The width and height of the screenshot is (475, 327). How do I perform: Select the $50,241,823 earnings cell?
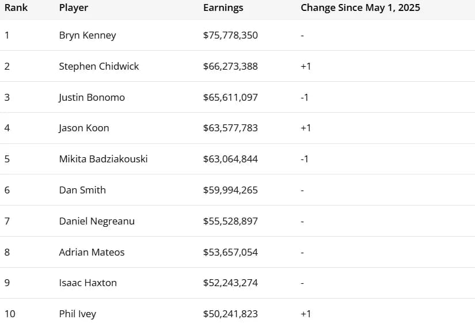pos(230,314)
